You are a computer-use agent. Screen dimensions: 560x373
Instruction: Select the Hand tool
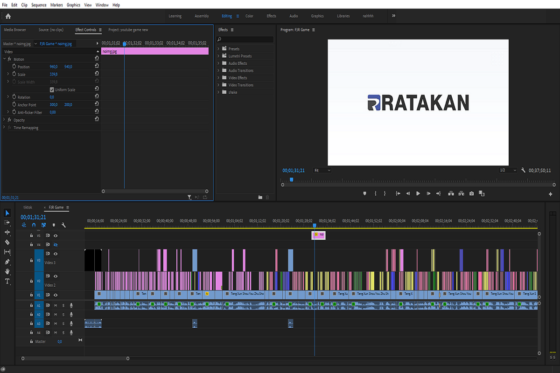coord(7,271)
